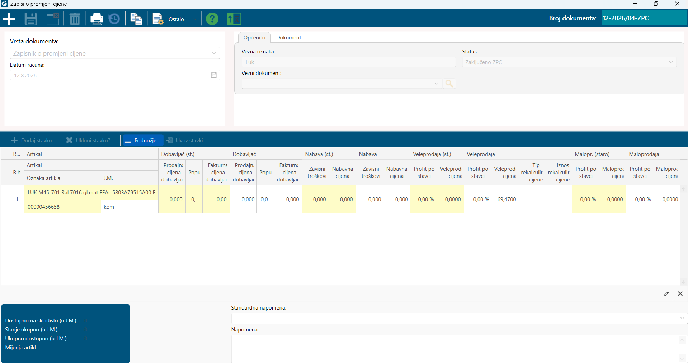Click Ukloni stavku? button
Image resolution: width=688 pixels, height=363 pixels.
click(x=88, y=140)
